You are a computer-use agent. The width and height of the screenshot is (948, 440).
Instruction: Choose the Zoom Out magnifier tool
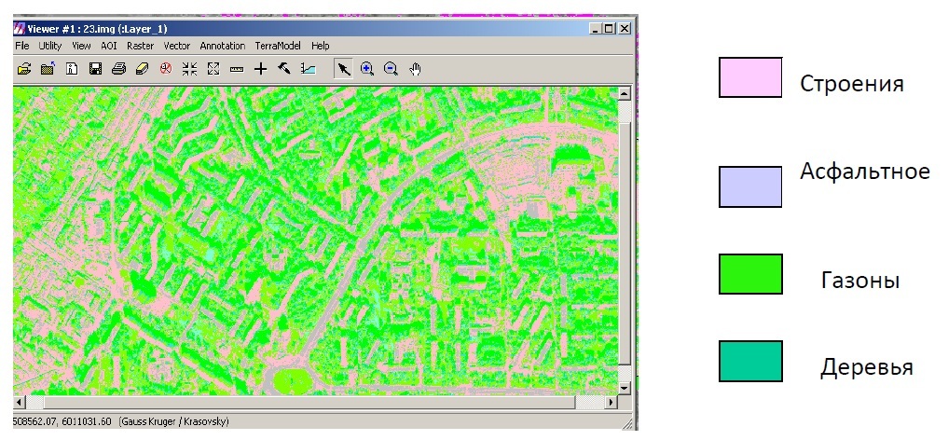(x=392, y=68)
